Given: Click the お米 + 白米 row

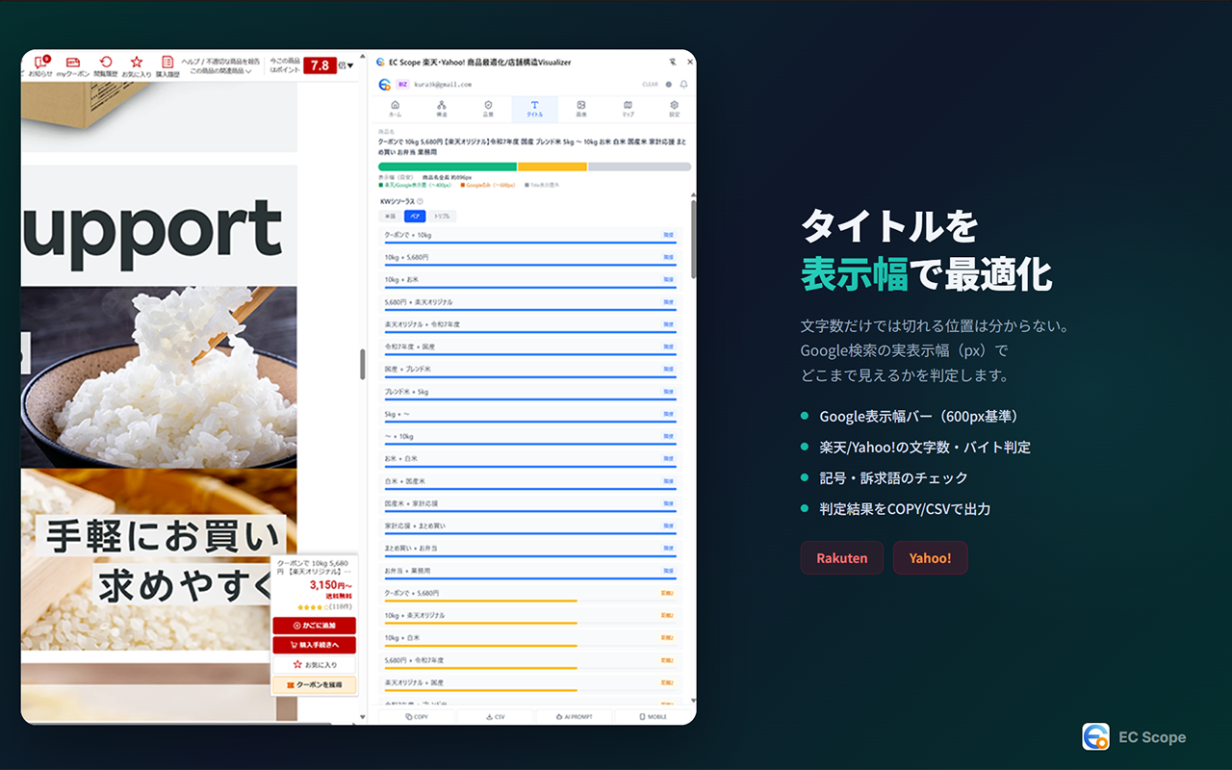Looking at the screenshot, I should (530, 459).
